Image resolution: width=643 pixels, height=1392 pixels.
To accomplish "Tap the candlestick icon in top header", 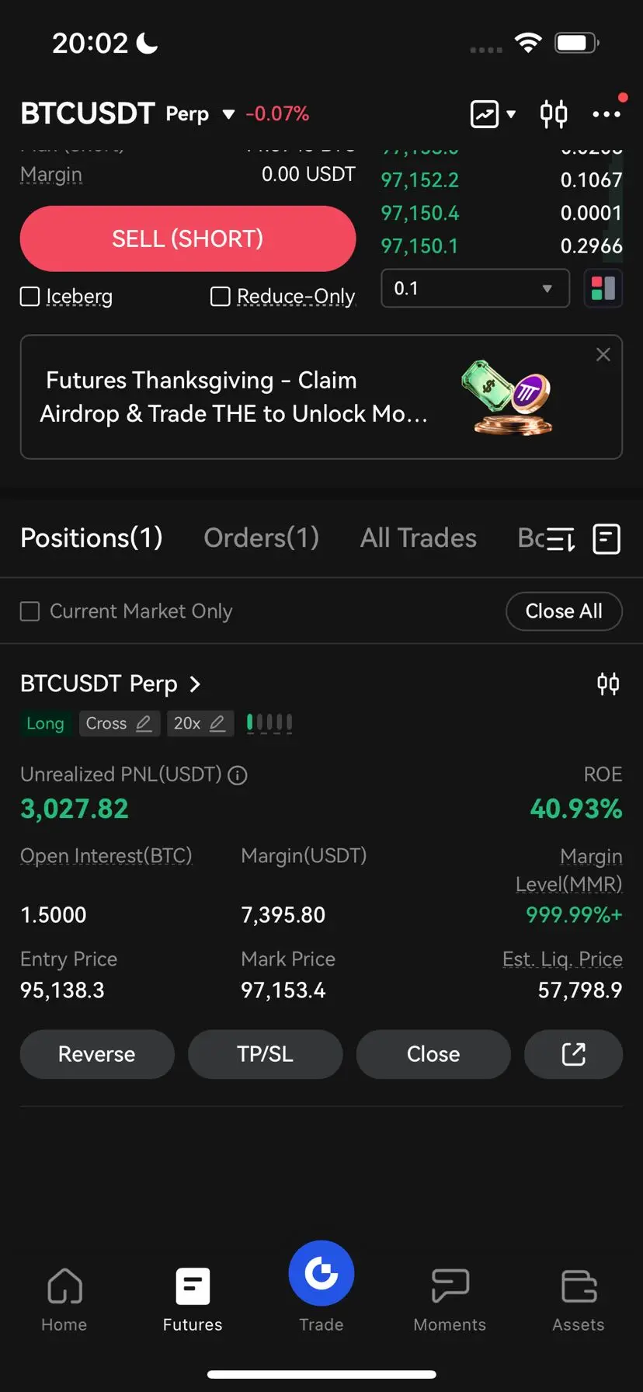I will point(554,114).
